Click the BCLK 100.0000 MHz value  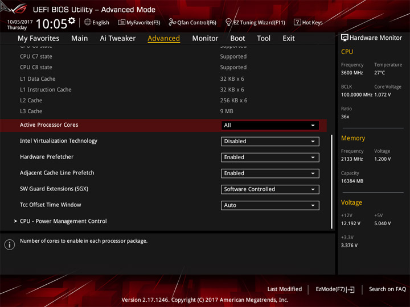pos(356,95)
